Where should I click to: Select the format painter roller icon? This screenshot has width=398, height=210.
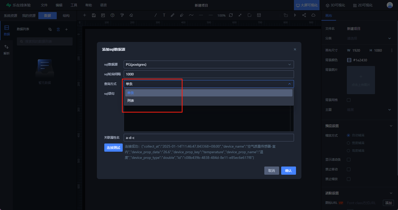[x=122, y=15]
